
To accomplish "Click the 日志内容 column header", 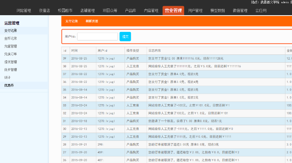I will point(155,51).
